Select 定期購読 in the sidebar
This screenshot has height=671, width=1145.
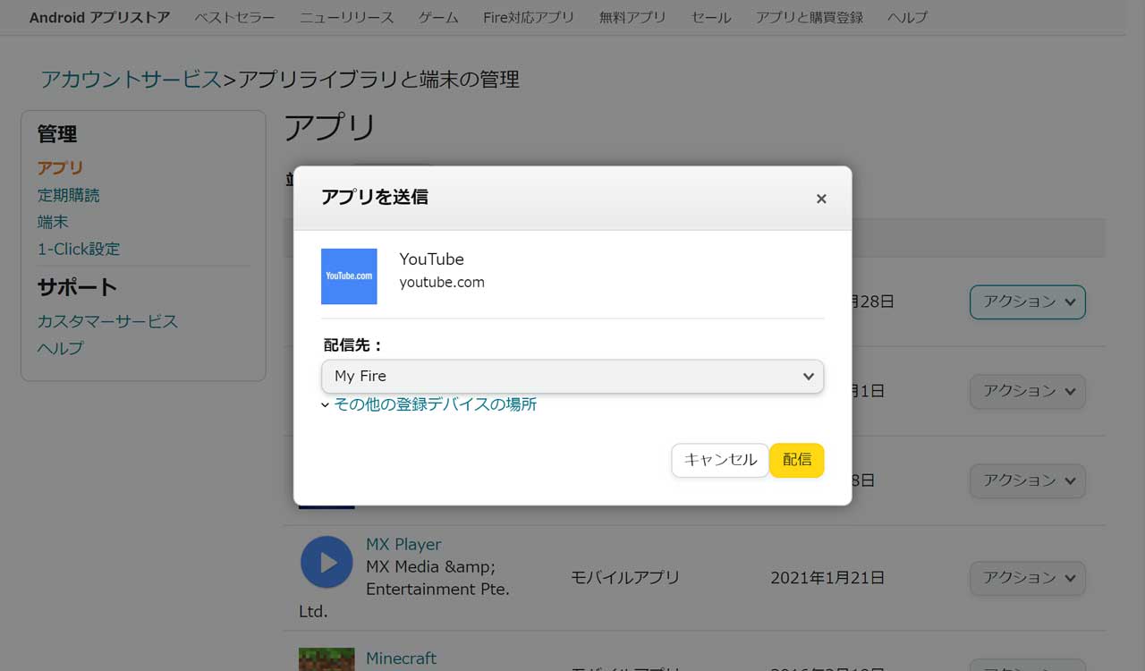(x=69, y=195)
